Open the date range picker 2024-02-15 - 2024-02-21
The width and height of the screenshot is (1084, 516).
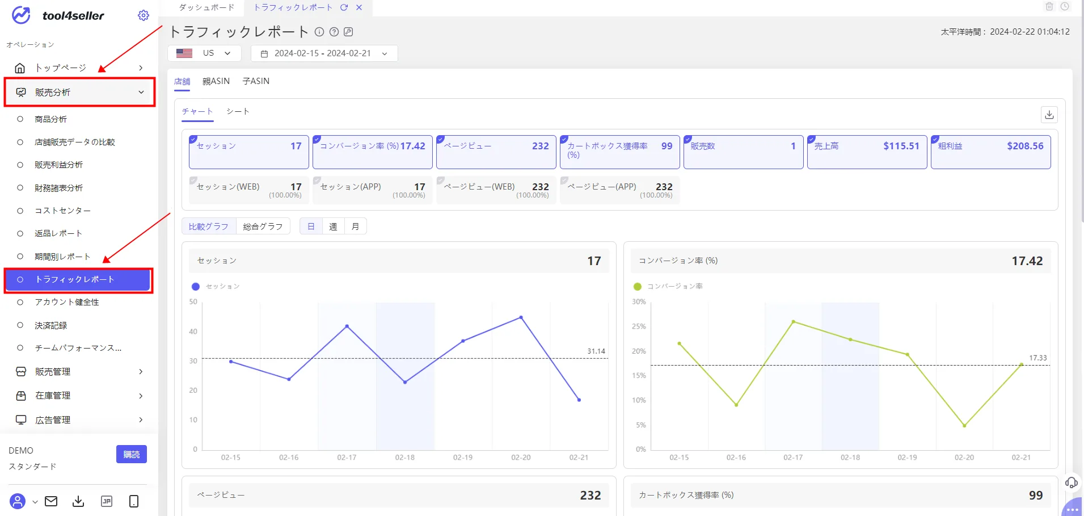[x=324, y=53]
